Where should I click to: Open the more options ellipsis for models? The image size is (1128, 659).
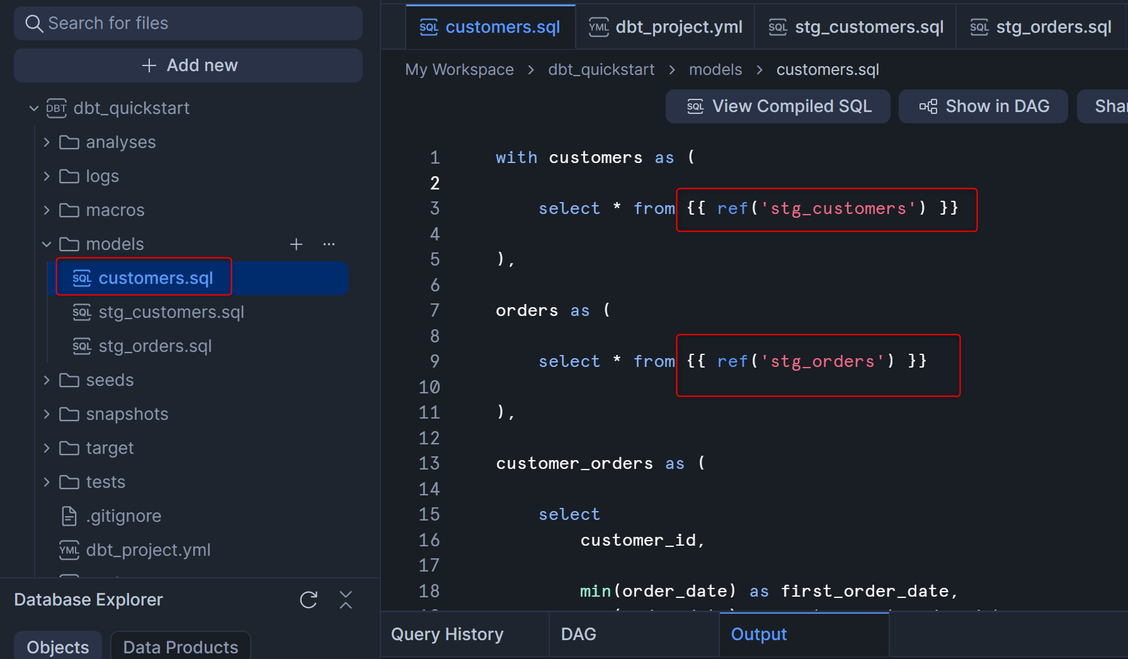[x=329, y=244]
